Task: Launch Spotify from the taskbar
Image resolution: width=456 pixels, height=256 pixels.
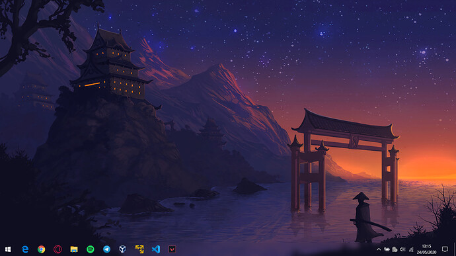Action: pos(91,249)
